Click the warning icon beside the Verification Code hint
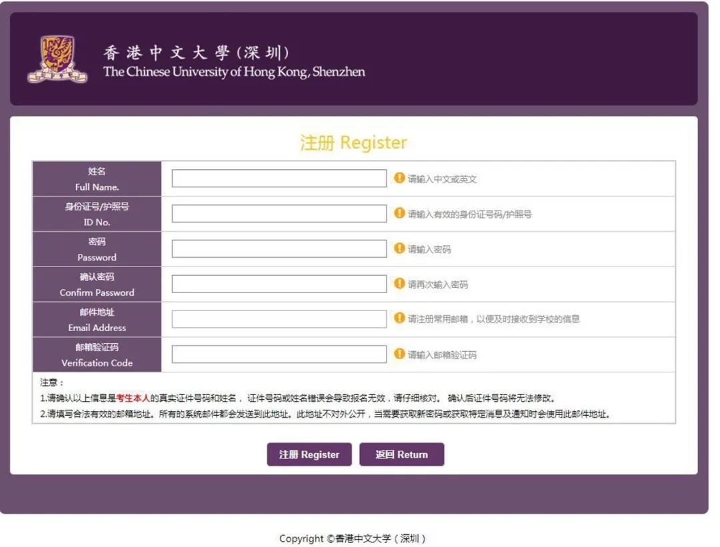 point(399,353)
